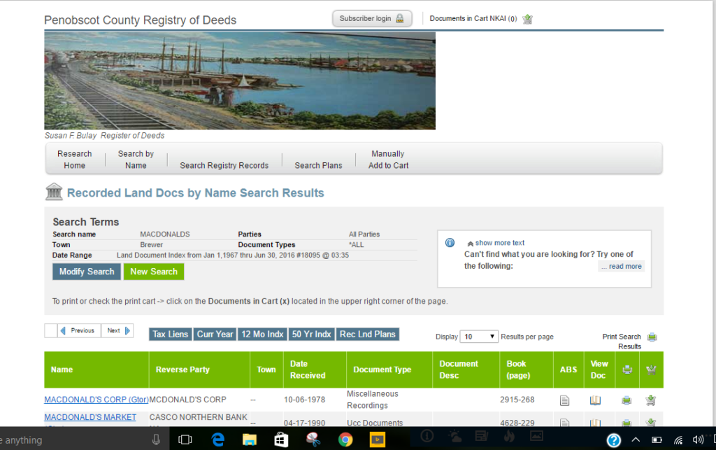Click the Print Search Results printer icon
This screenshot has height=450, width=716.
(652, 337)
